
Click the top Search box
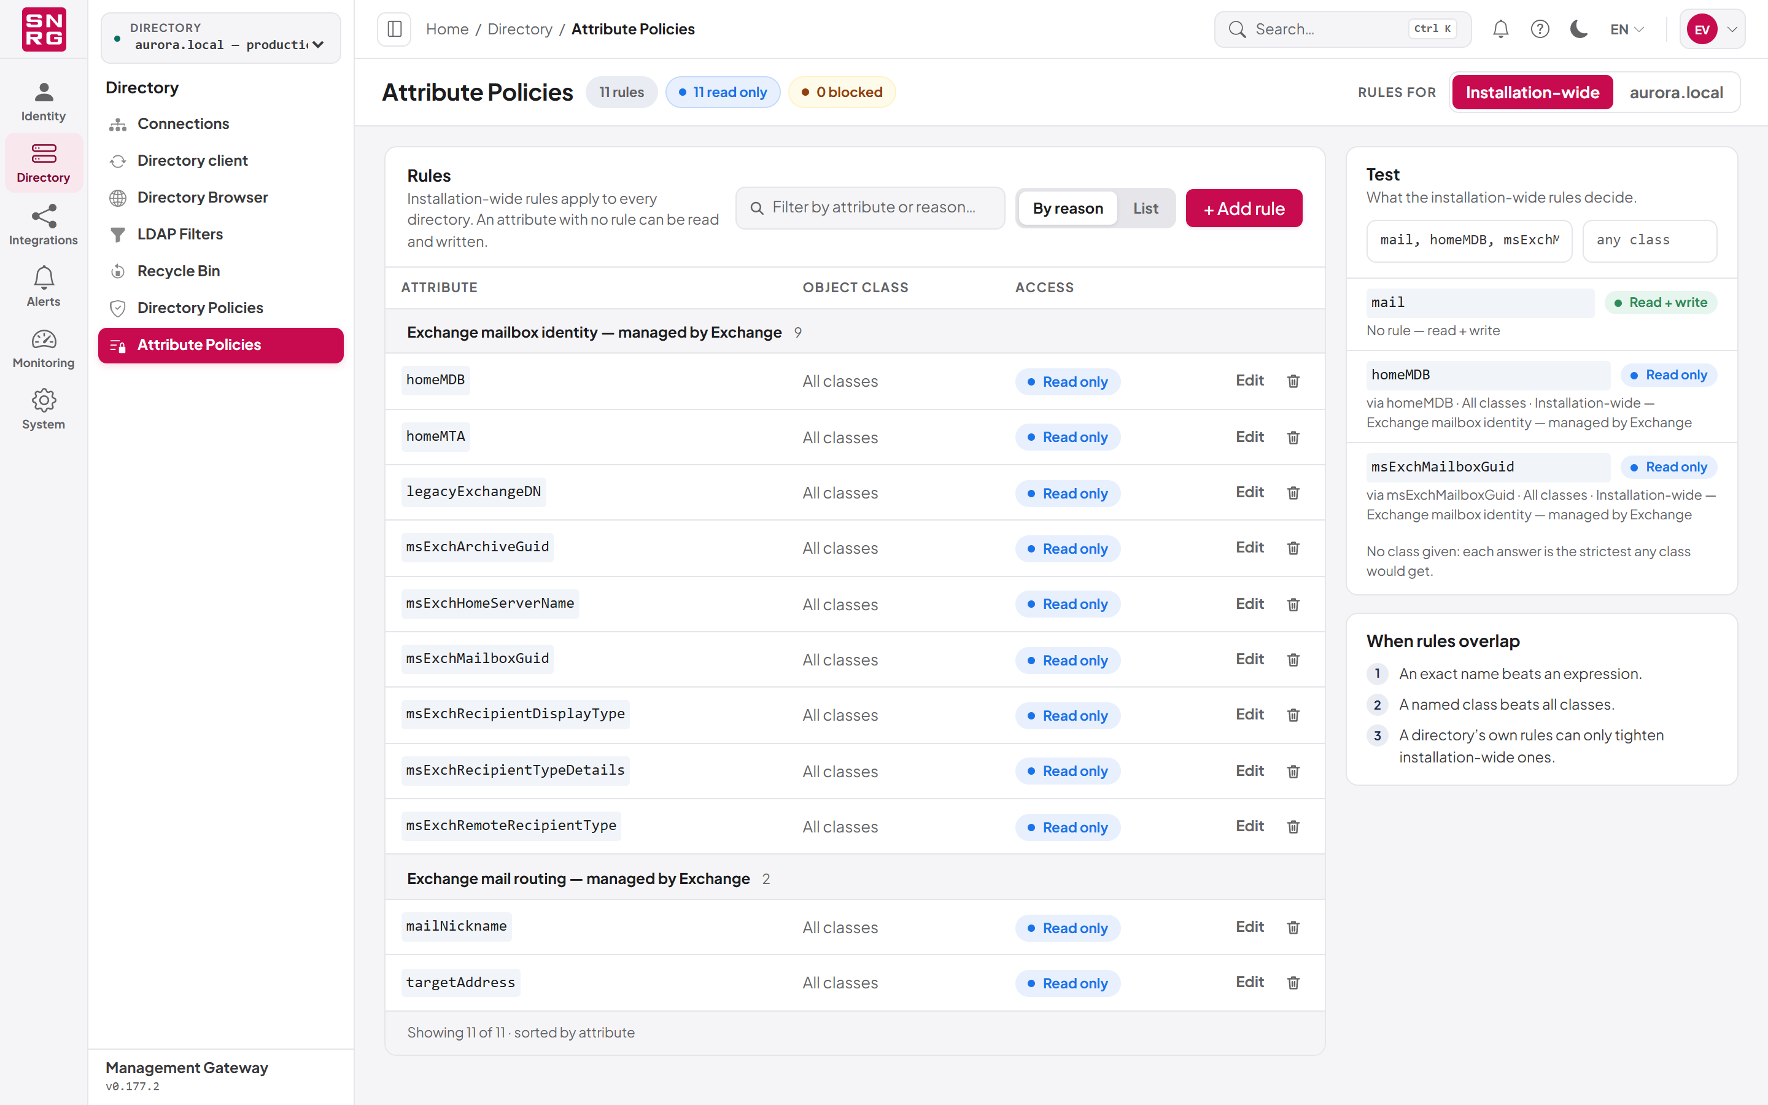[1342, 29]
